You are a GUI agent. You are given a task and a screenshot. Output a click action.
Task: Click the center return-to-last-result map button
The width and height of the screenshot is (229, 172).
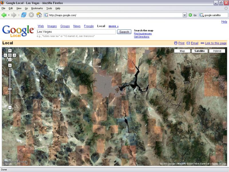point(10,55)
